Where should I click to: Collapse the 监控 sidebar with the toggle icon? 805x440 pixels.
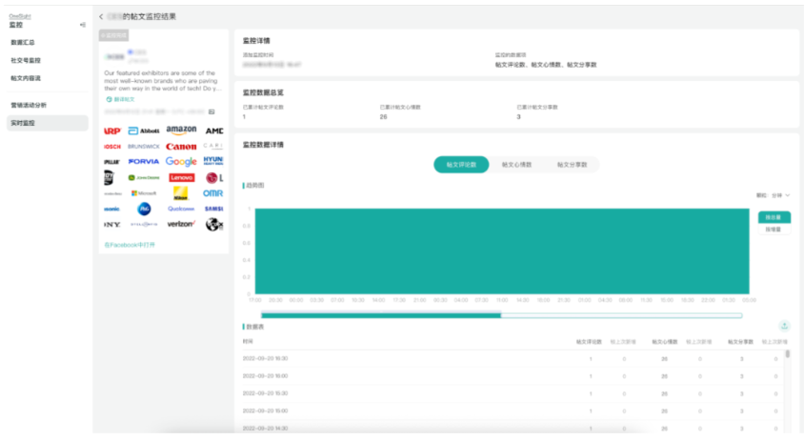pyautogui.click(x=83, y=25)
